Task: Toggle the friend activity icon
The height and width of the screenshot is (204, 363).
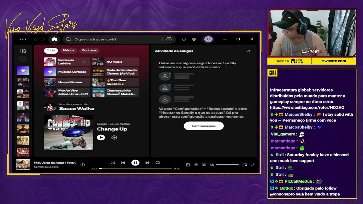Action: click(x=194, y=39)
